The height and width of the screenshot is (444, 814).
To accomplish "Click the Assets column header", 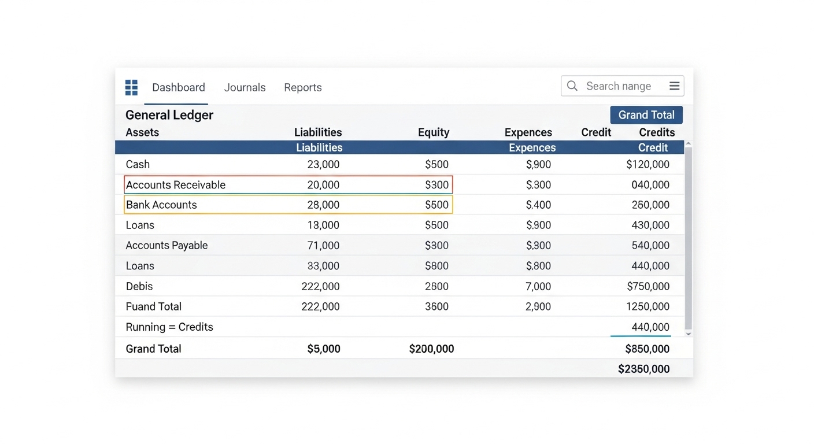I will coord(142,132).
